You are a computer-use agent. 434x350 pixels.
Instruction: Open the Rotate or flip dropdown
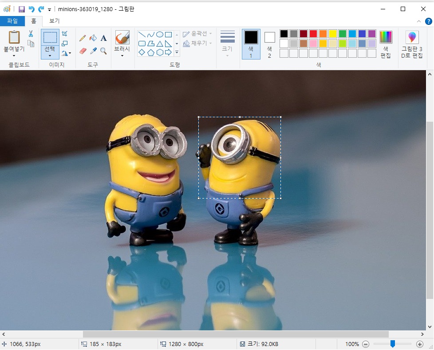67,53
